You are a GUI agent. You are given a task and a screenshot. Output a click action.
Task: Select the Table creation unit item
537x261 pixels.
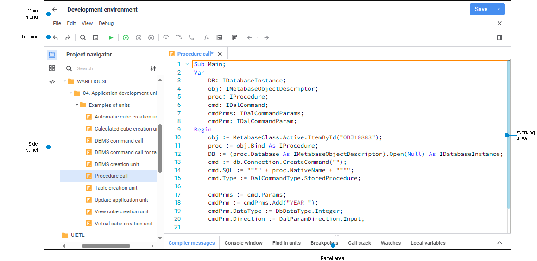pyautogui.click(x=116, y=188)
